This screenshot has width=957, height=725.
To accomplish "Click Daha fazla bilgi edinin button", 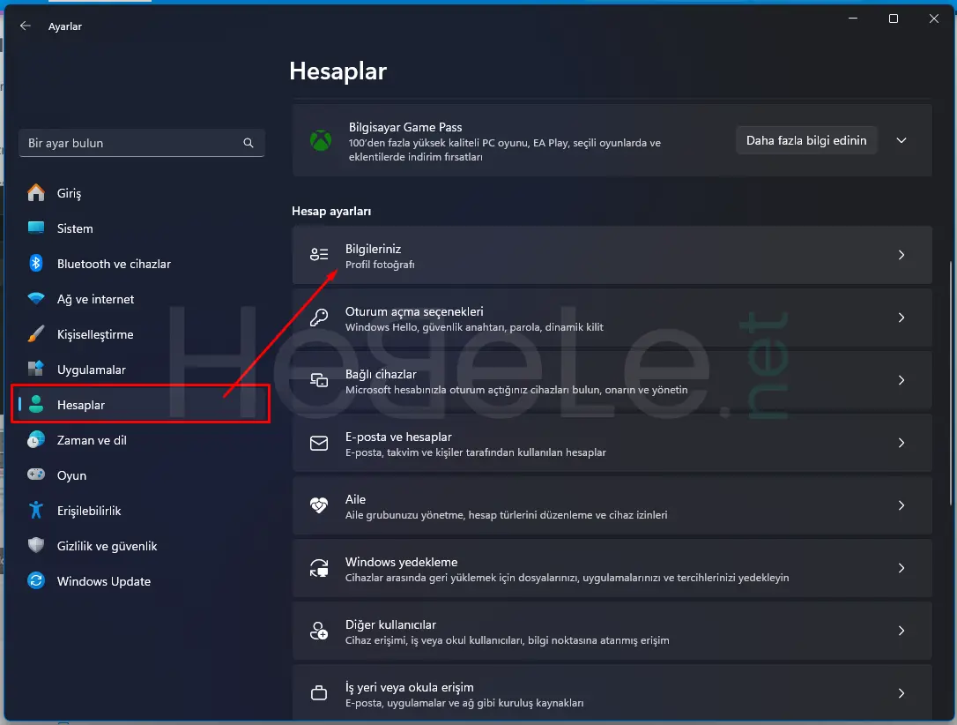I will coord(806,140).
